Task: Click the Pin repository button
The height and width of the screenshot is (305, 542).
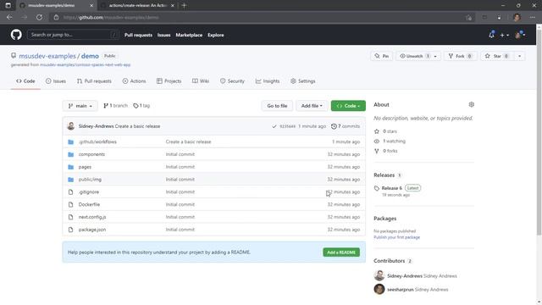Action: click(x=382, y=56)
